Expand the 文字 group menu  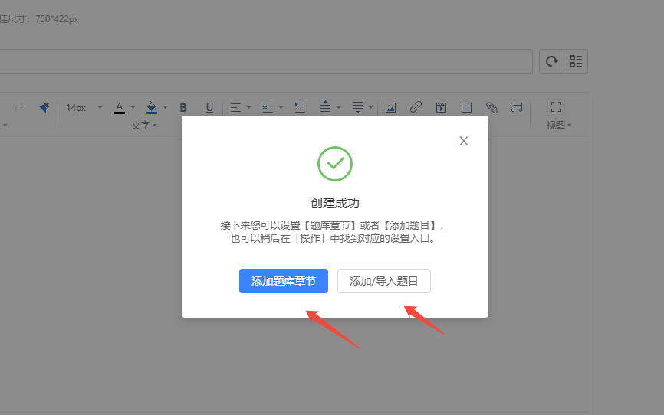(x=143, y=125)
